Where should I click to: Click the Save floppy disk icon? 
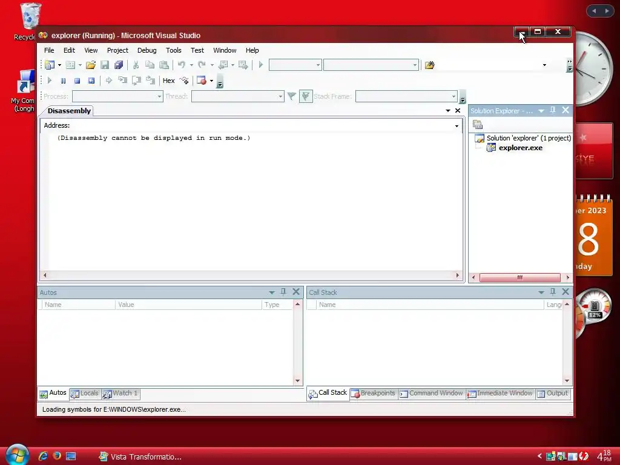click(x=105, y=65)
